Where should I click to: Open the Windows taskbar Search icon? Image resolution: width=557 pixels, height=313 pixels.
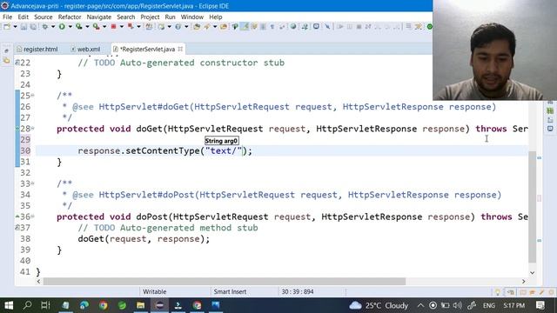[27, 305]
